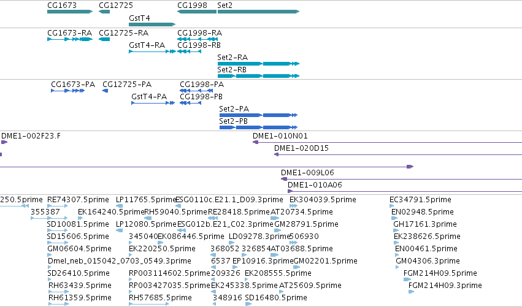Viewport: 522px width, 307px height.
Task: Select the DME1-002F23.F BAC label
Action: click(x=31, y=136)
